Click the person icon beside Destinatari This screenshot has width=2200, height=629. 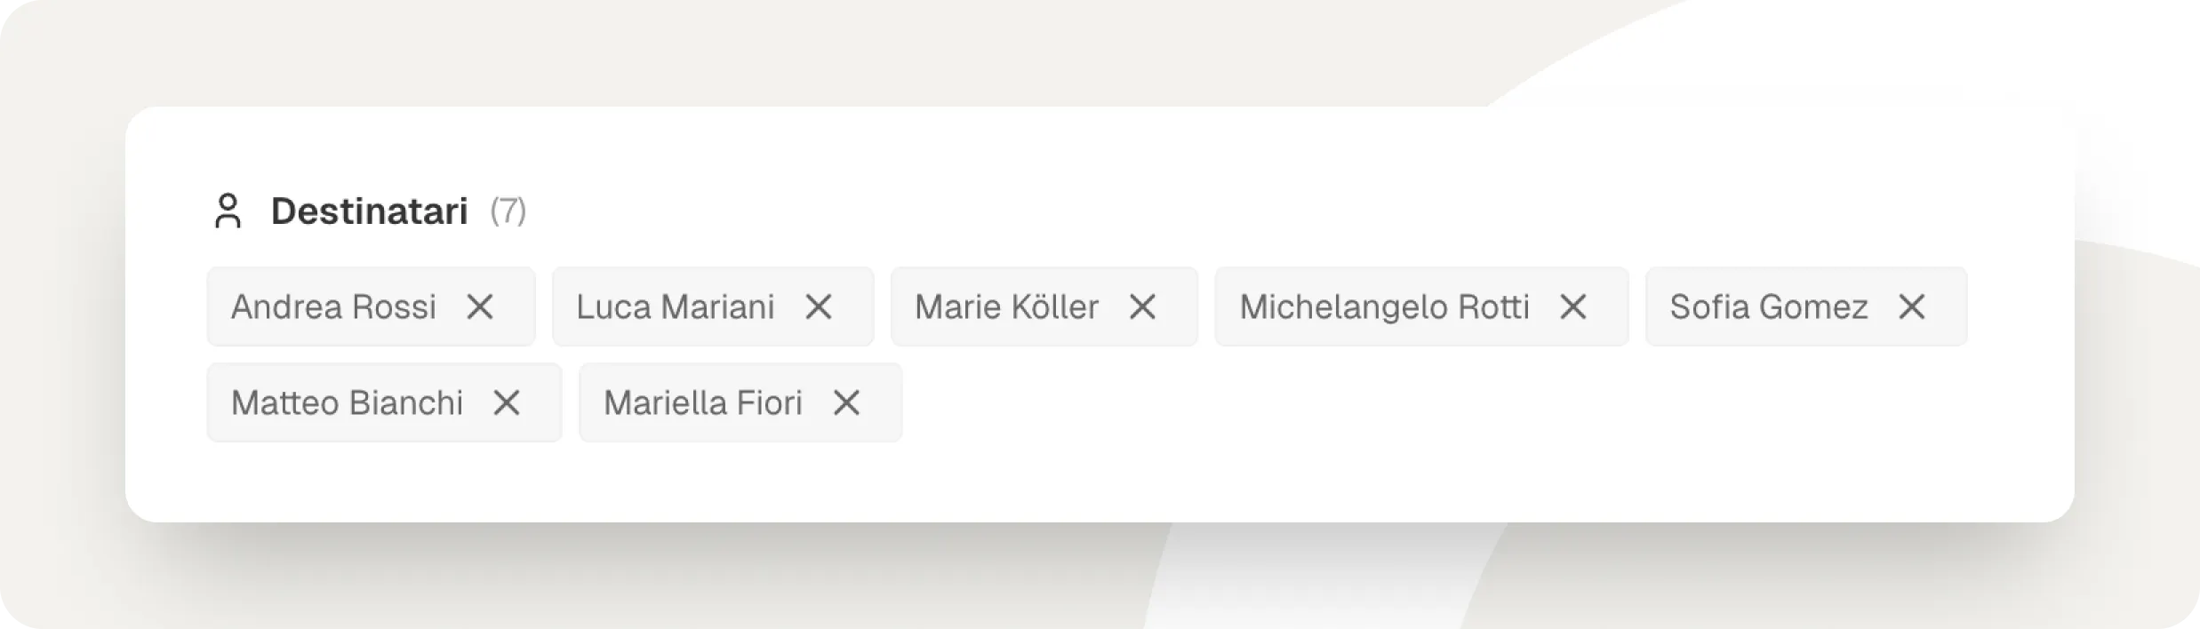coord(228,211)
